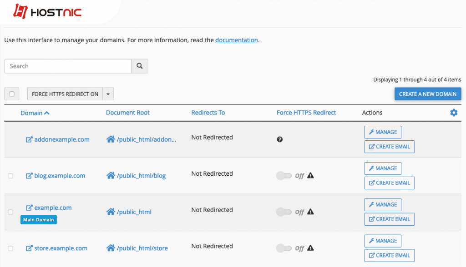This screenshot has width=466, height=267.
Task: Click help question mark for addonexample.com
Action: 280,139
